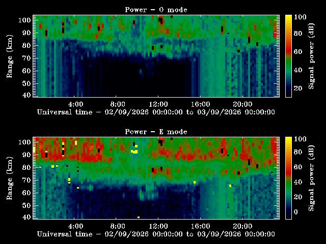Image resolution: width=326 pixels, height=244 pixels.
Task: Select the '0' value on E mode colorbar
Action: coord(296,212)
